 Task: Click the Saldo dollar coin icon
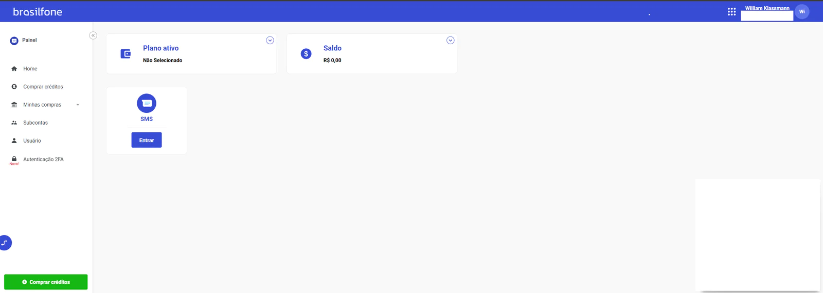point(306,54)
